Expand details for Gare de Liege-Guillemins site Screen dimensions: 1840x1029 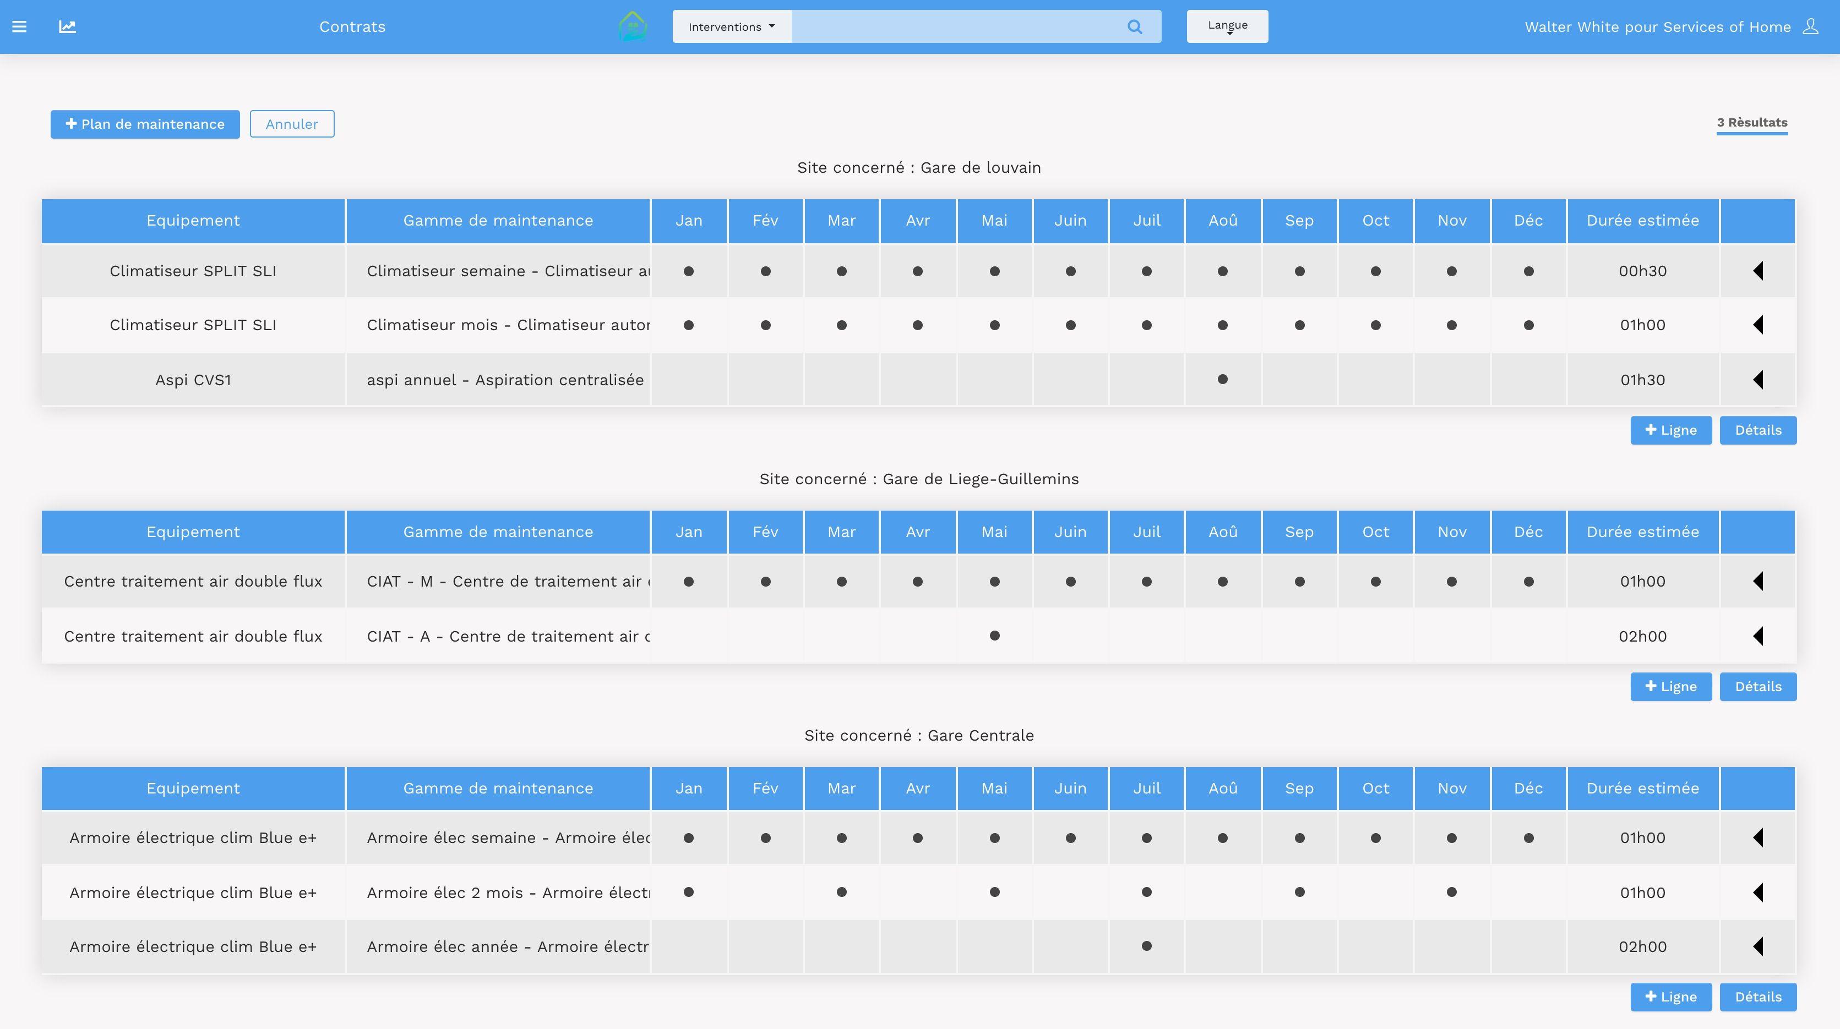tap(1758, 686)
